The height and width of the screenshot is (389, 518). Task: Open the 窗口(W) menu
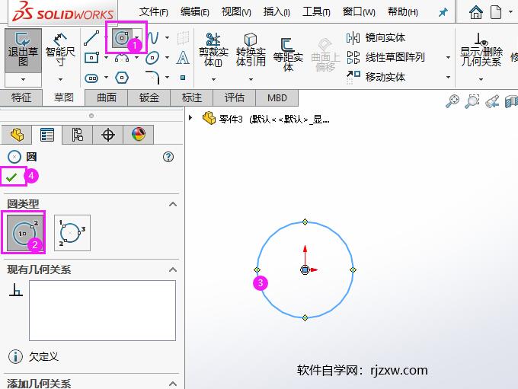(x=359, y=12)
